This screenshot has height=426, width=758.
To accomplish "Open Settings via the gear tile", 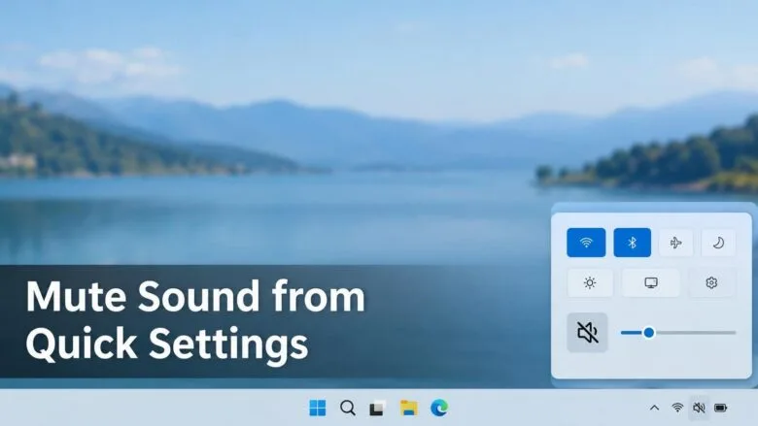I will coord(711,282).
